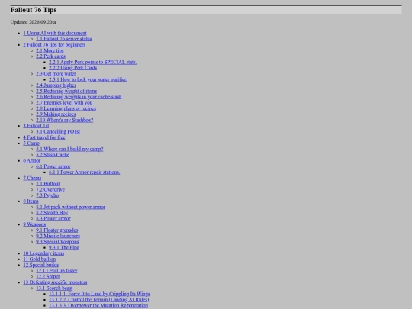Open '13.1 Scorch beast' link
Image resolution: width=412 pixels, height=309 pixels.
(x=54, y=288)
